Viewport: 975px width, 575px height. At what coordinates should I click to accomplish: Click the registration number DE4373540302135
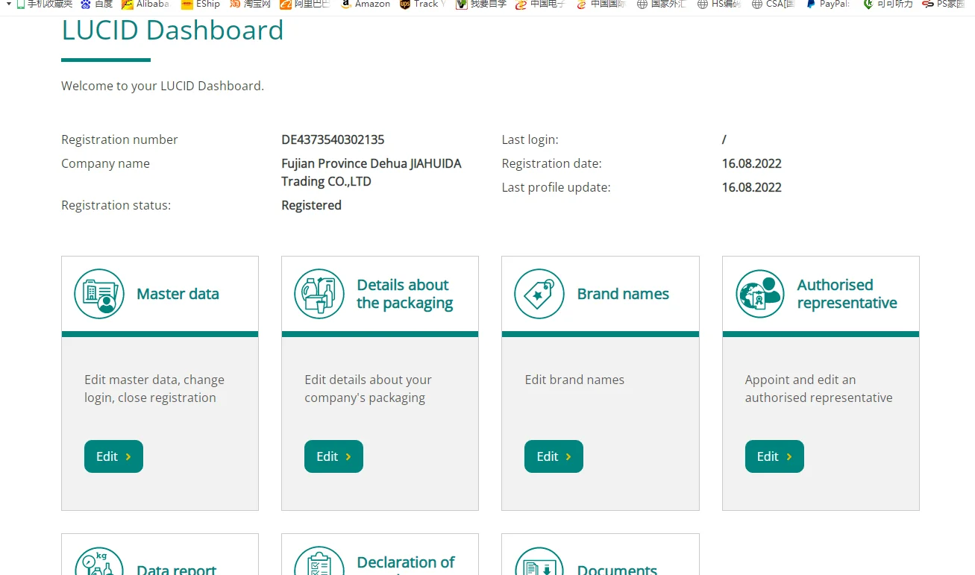point(333,139)
